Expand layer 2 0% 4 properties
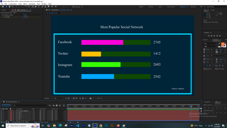The height and width of the screenshot is (128, 227). [x=9, y=113]
